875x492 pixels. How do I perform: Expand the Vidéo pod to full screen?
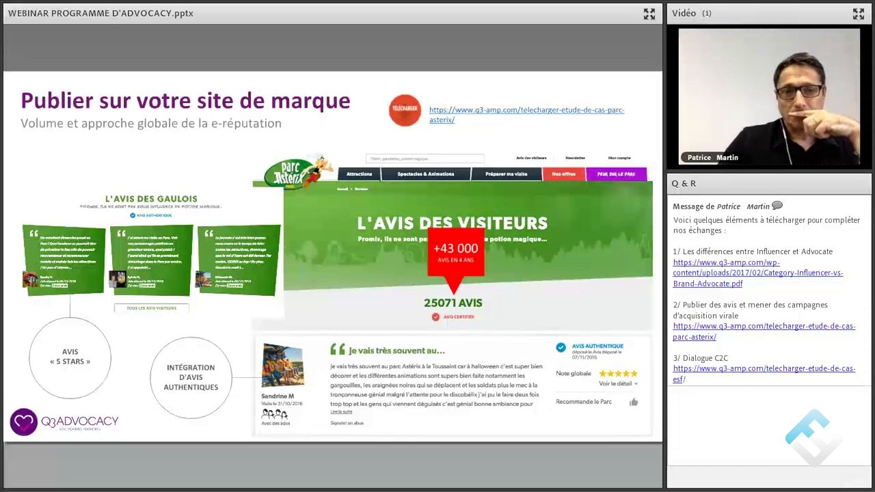pyautogui.click(x=858, y=14)
